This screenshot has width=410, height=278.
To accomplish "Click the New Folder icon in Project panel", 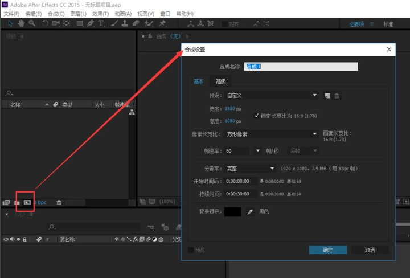I will [x=17, y=202].
